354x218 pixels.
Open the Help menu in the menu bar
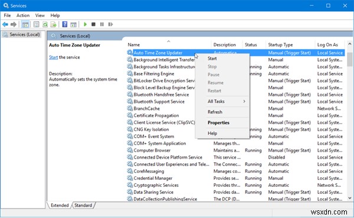pyautogui.click(x=55, y=15)
